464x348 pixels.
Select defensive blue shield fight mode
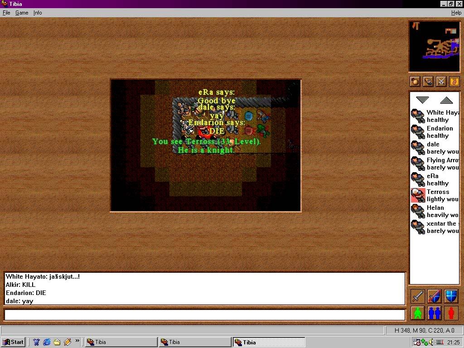[451, 296]
